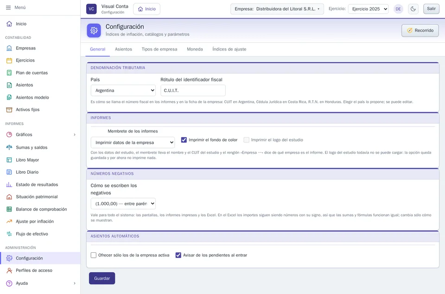The height and width of the screenshot is (294, 445).
Task: Uncheck Imprimir el fondo de color
Action: (184, 140)
